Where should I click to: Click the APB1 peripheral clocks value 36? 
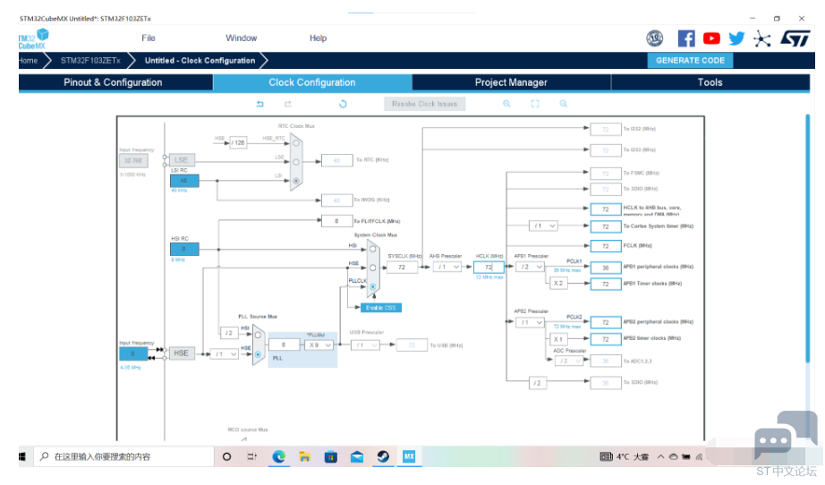[x=606, y=268]
